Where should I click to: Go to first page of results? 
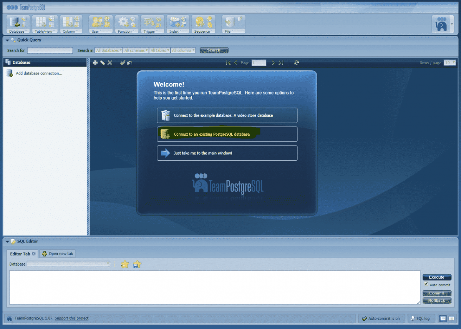228,63
